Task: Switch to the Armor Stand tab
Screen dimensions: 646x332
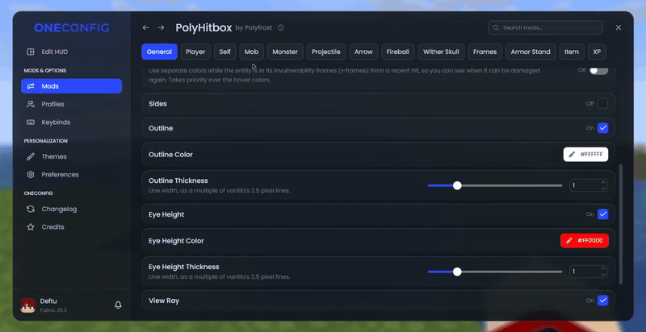Action: 531,52
